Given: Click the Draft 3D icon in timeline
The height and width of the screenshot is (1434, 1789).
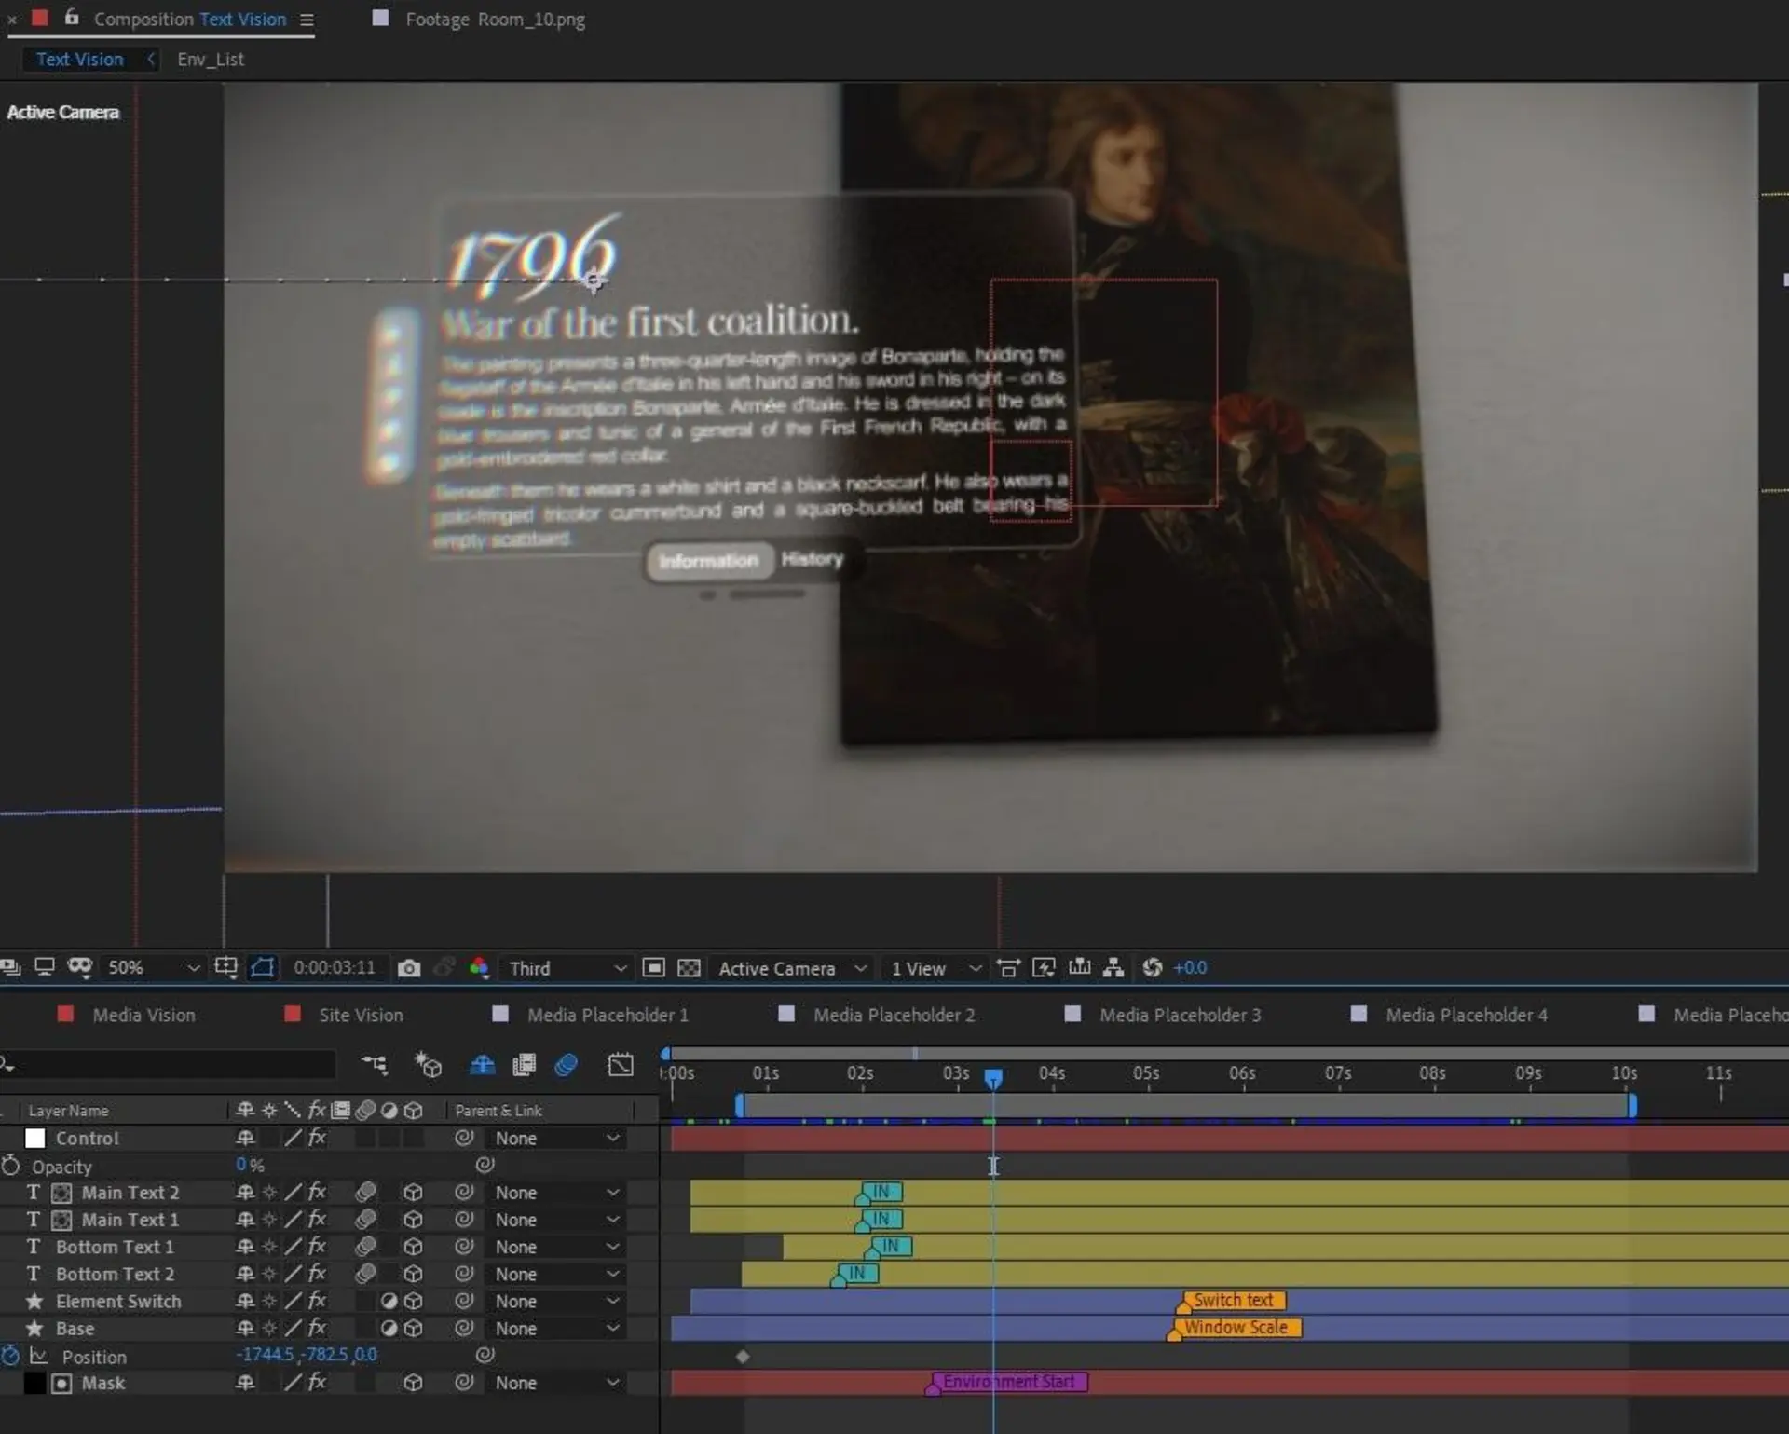Looking at the screenshot, I should (x=429, y=1064).
